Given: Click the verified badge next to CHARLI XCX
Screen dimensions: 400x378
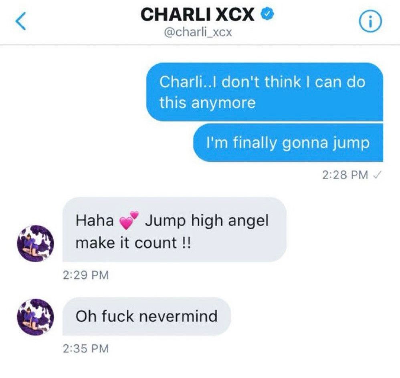Looking at the screenshot, I should [x=267, y=14].
